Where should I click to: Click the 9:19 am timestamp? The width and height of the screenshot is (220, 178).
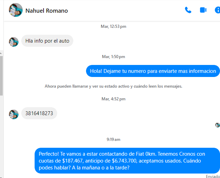[x=113, y=140]
